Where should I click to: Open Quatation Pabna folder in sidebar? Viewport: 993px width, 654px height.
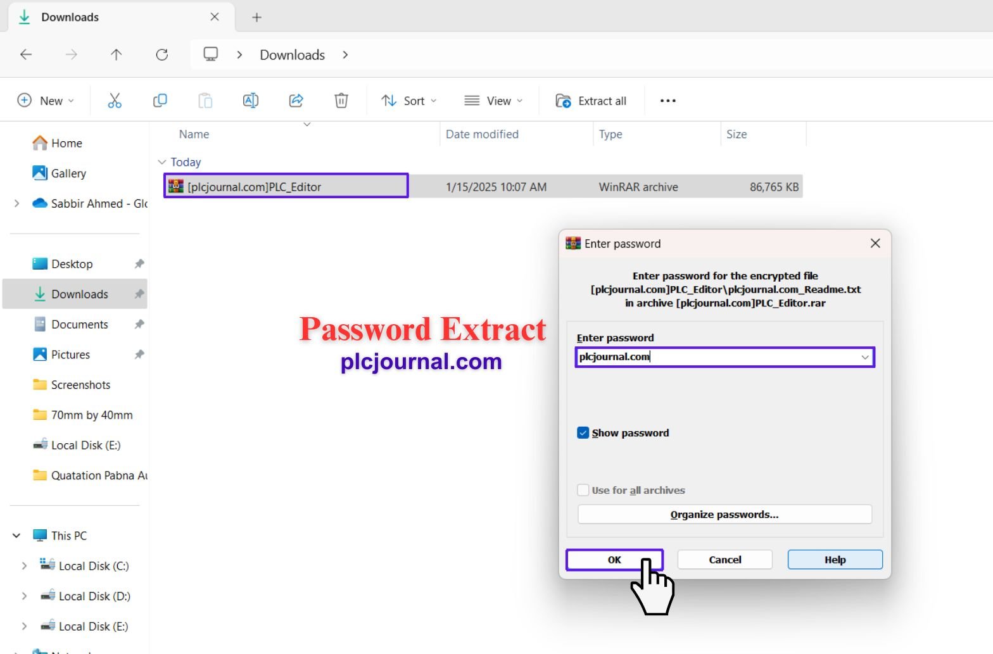(x=90, y=475)
